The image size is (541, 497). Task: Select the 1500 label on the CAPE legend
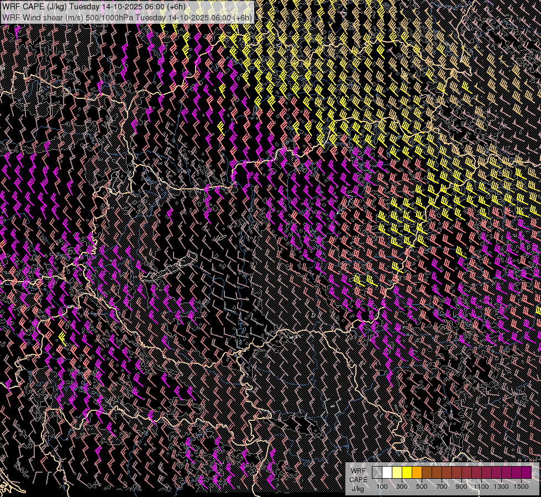[521, 487]
